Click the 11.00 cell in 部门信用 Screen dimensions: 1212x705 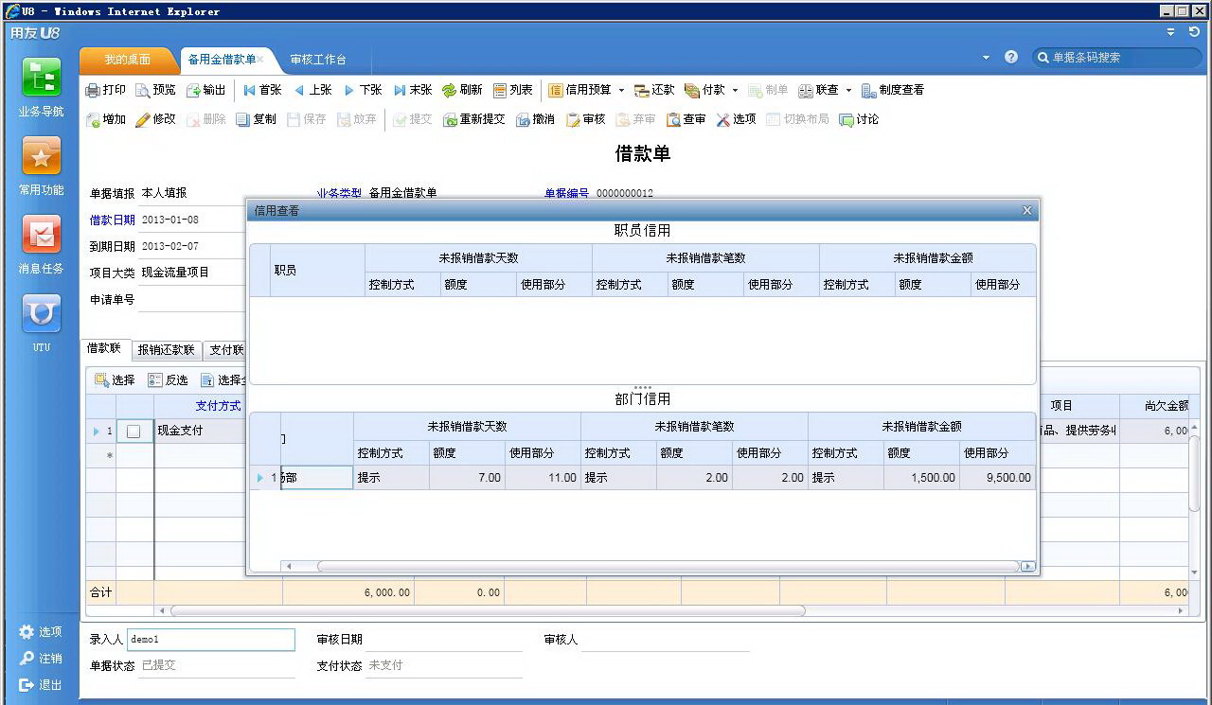click(543, 478)
